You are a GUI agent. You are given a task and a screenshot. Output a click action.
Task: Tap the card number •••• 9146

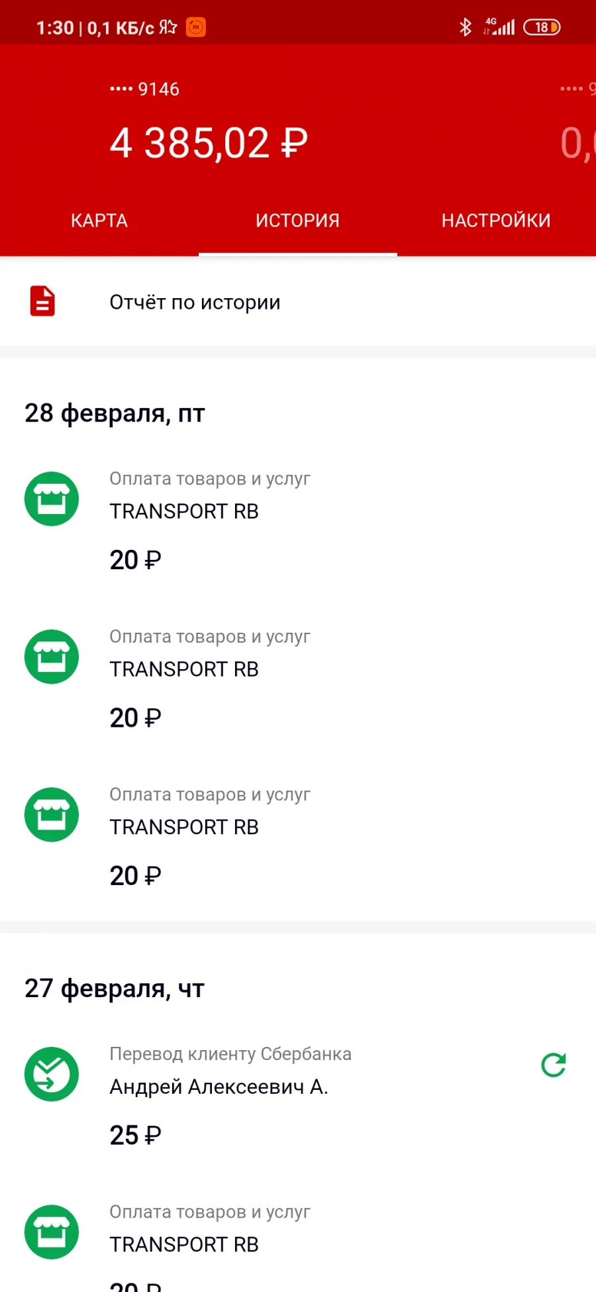point(144,89)
